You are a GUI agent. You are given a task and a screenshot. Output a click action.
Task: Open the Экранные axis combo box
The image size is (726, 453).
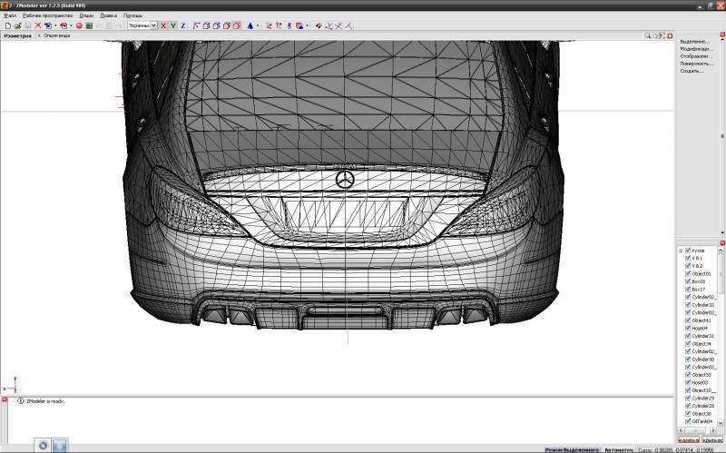142,26
